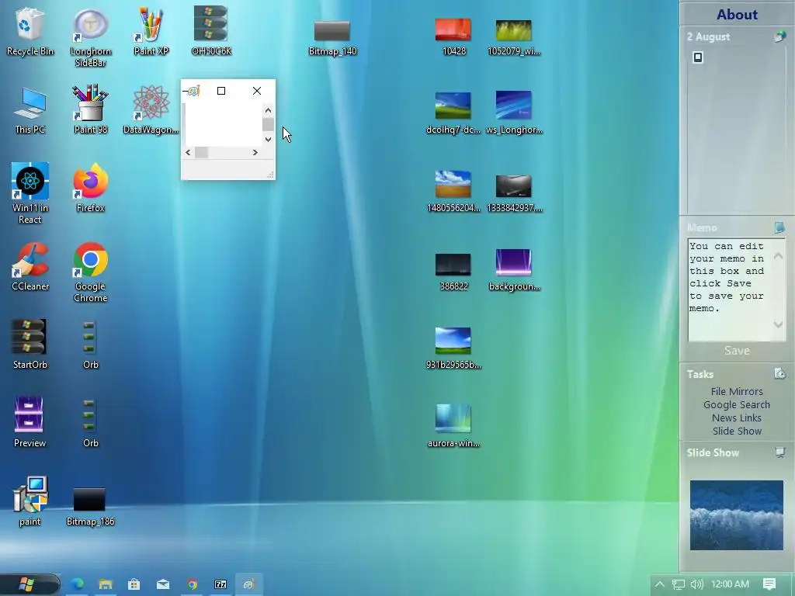
Task: Select the 1052079_wi... grass image file
Action: pos(514,37)
